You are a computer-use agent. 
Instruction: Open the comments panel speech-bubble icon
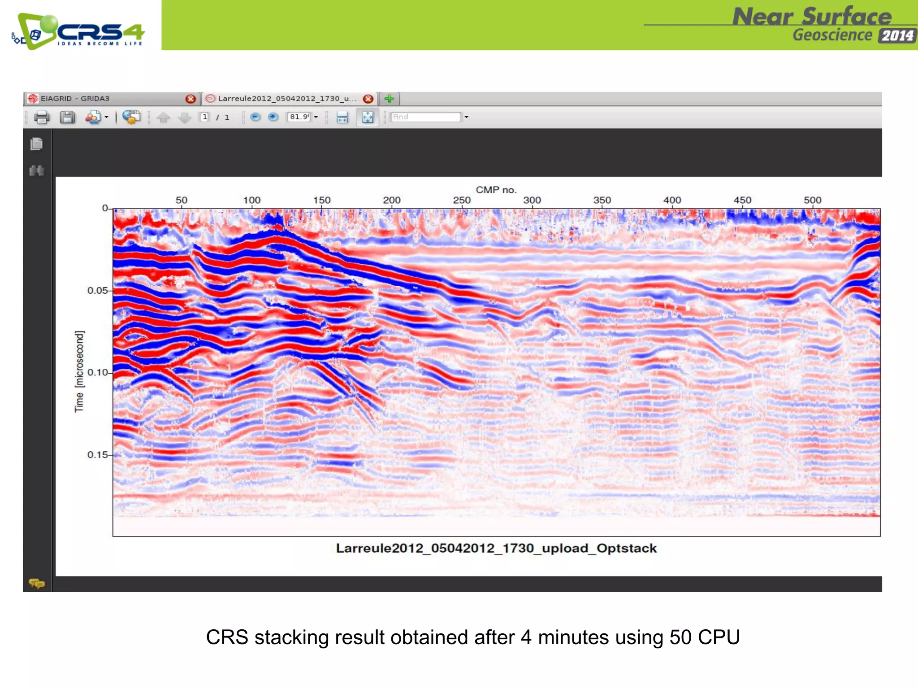37,584
